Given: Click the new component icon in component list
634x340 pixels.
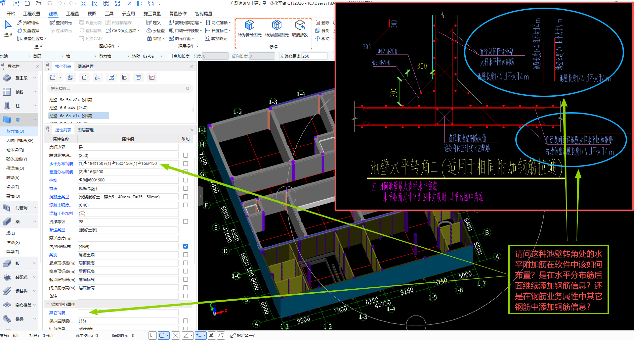Looking at the screenshot, I should pyautogui.click(x=53, y=77).
